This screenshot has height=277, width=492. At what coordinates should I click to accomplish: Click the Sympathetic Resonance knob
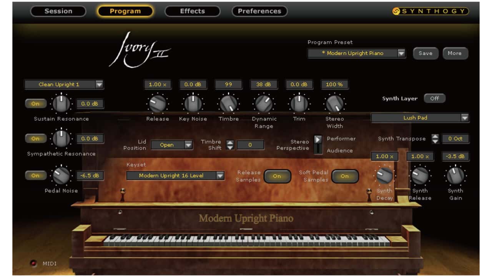click(x=61, y=138)
